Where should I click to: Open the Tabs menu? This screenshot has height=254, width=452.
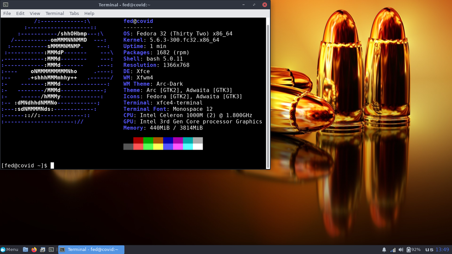coord(74,13)
